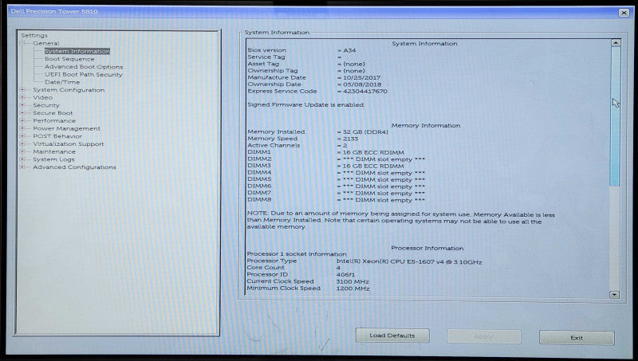Select System Information in the tree
The image size is (638, 361).
click(77, 51)
